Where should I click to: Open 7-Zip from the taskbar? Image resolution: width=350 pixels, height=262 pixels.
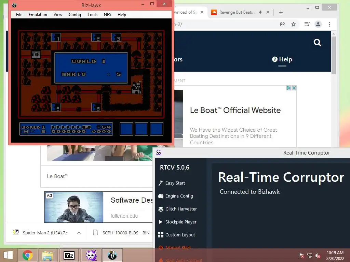[69, 255]
